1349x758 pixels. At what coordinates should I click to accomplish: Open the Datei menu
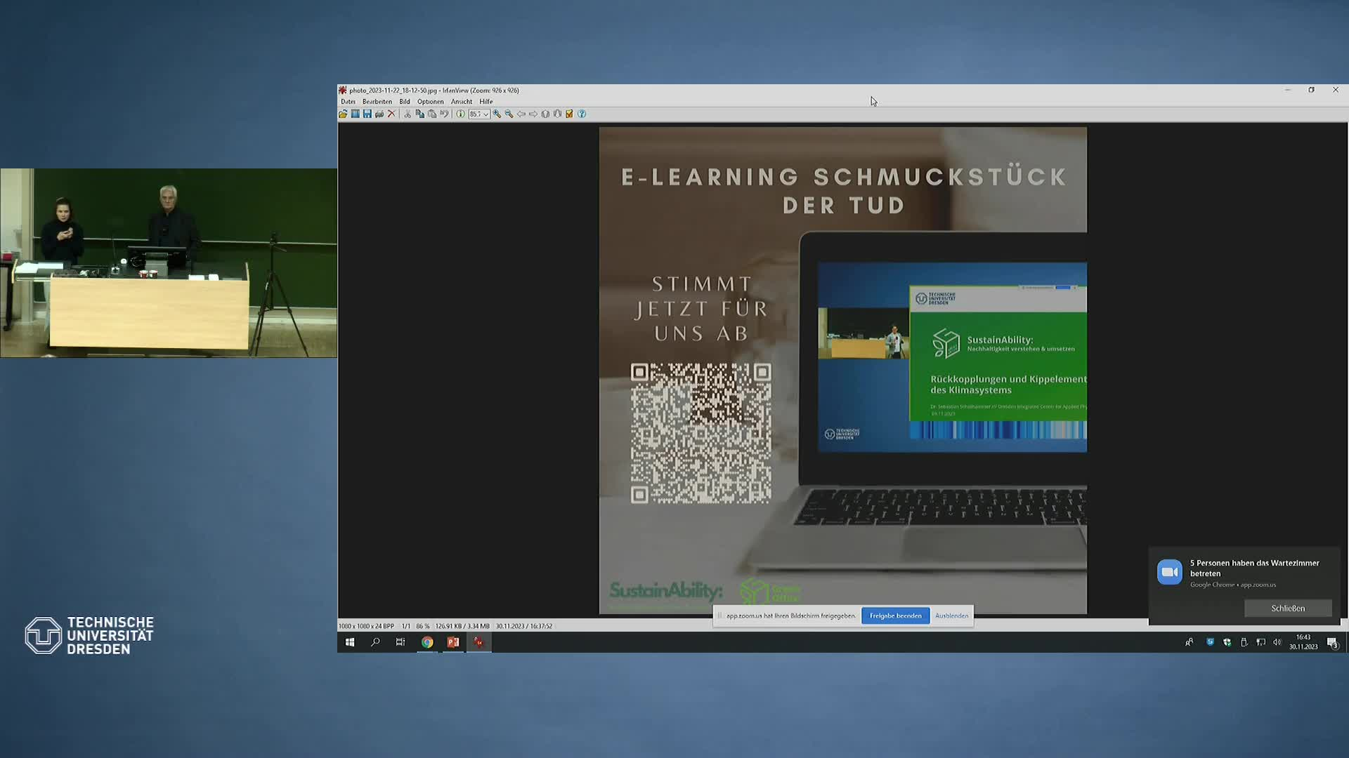pos(348,102)
